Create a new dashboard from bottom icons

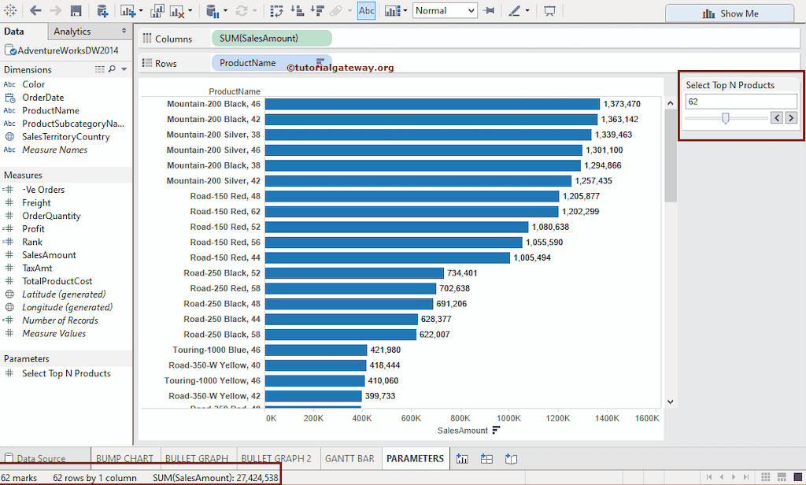click(x=486, y=458)
